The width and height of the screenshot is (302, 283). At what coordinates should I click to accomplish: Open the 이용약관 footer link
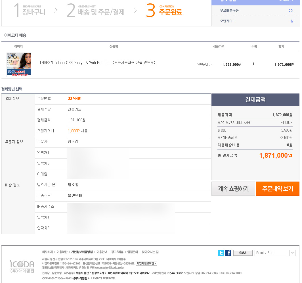click(x=62, y=252)
